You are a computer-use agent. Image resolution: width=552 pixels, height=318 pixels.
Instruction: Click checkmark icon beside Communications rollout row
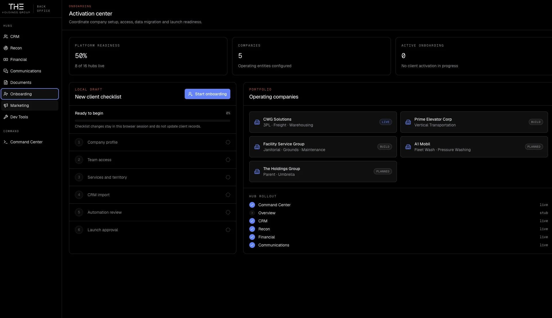252,245
